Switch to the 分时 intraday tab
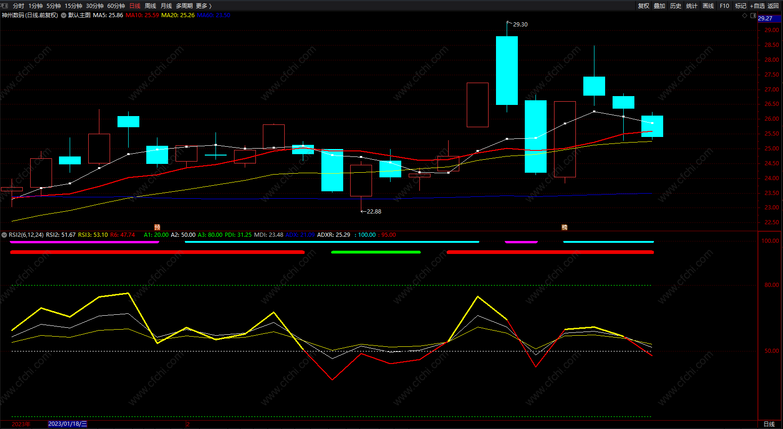This screenshot has width=783, height=429. click(x=19, y=6)
